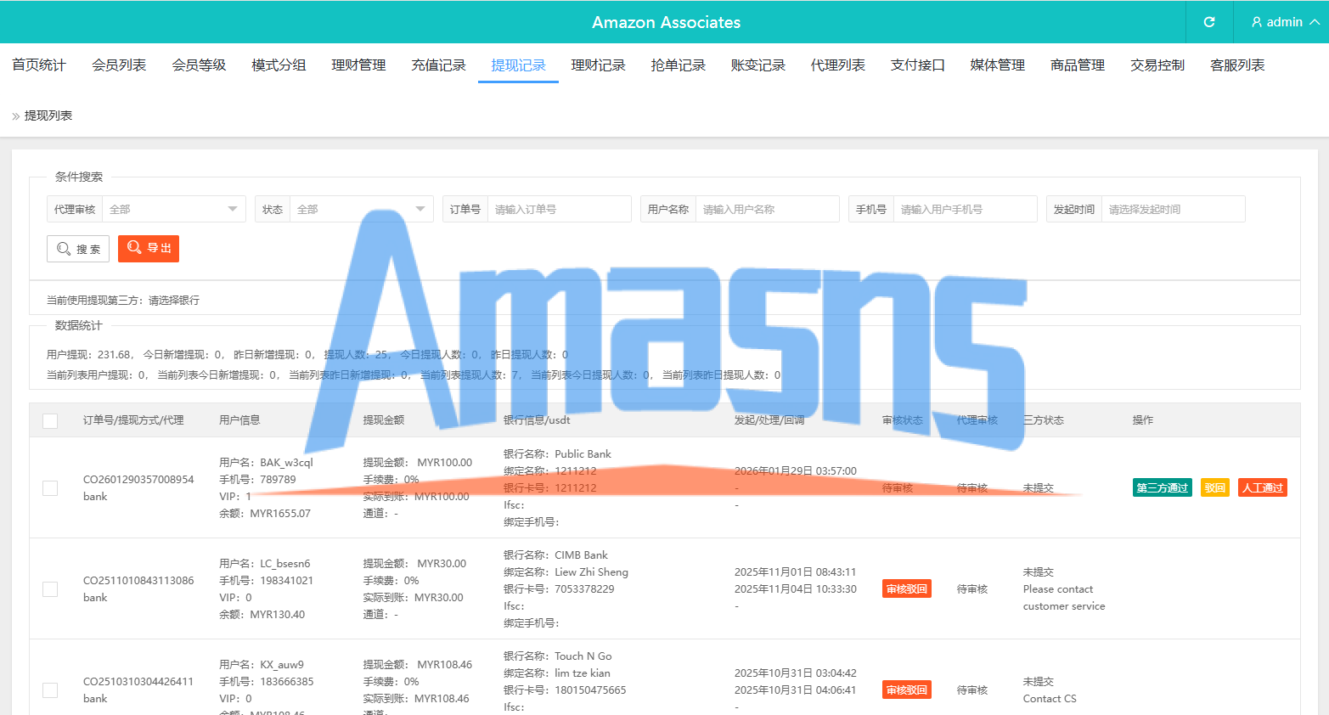Open the 发起时间 date picker field
Screen dimensions: 1329x715
pos(1174,209)
